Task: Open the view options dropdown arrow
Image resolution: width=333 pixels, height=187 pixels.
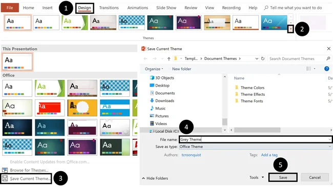Action: (315, 69)
